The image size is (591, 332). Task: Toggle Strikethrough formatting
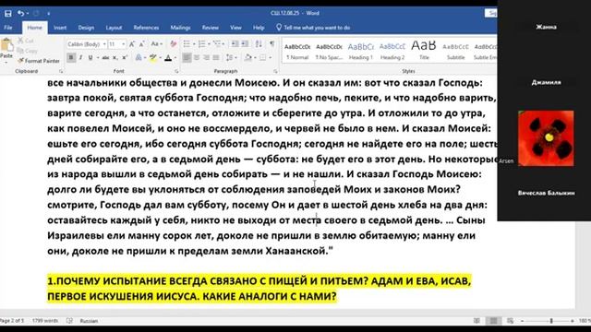(x=105, y=57)
